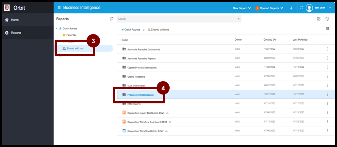Viewport: 337px width, 147px height.
Task: Open more options for RFG Reports row
Action: coord(327,103)
